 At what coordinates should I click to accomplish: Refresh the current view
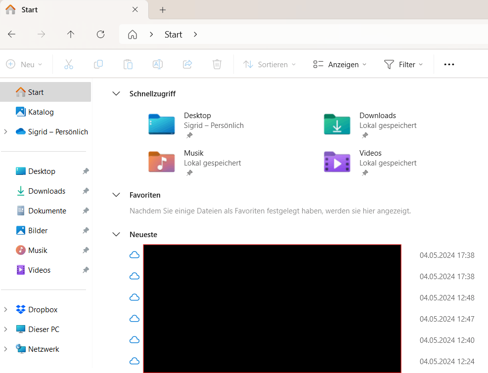tap(100, 34)
